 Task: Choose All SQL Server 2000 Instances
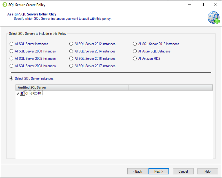click(x=12, y=51)
